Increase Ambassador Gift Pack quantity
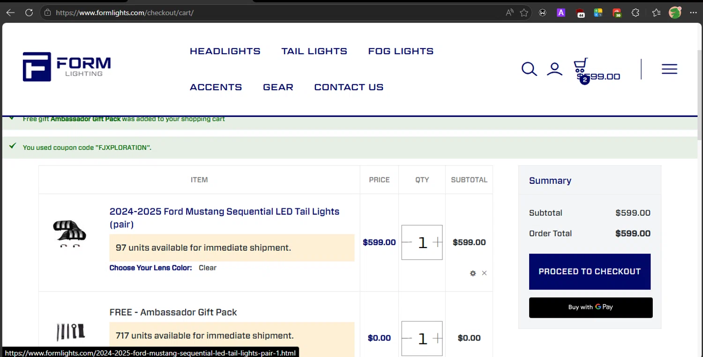This screenshot has height=357, width=703. (437, 338)
